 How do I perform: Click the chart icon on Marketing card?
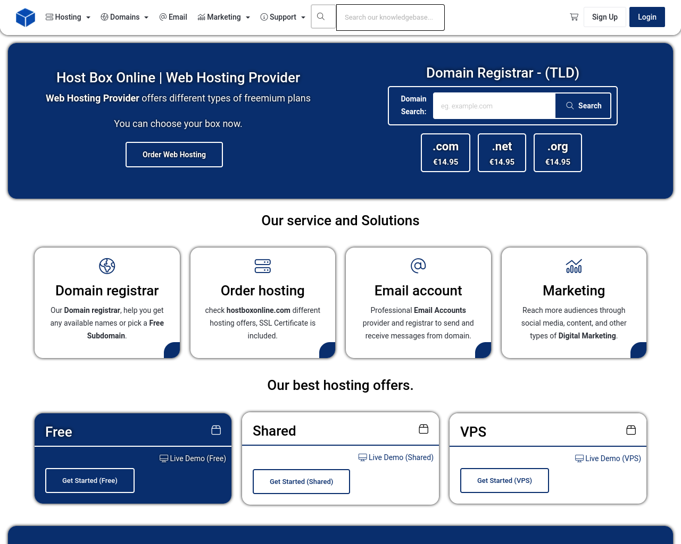(574, 266)
